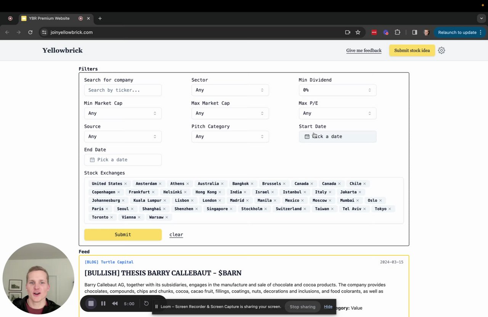The height and width of the screenshot is (317, 488).
Task: Remove the Johannesburg exchange chip
Action: 123,201
